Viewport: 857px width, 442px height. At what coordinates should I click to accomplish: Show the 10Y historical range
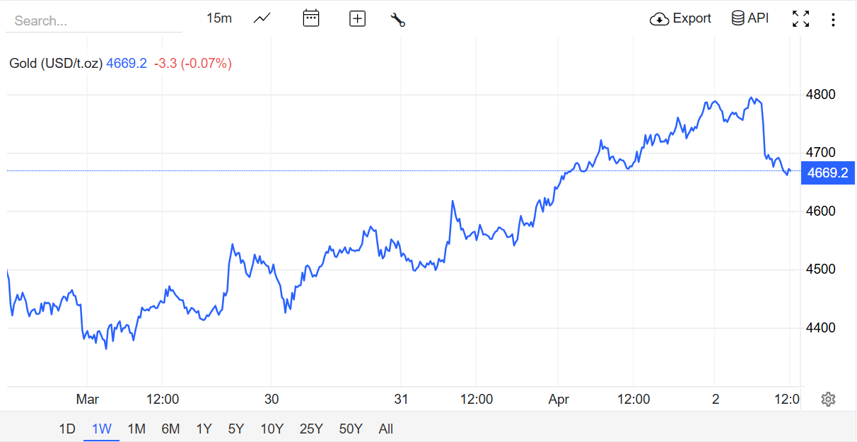pos(272,429)
